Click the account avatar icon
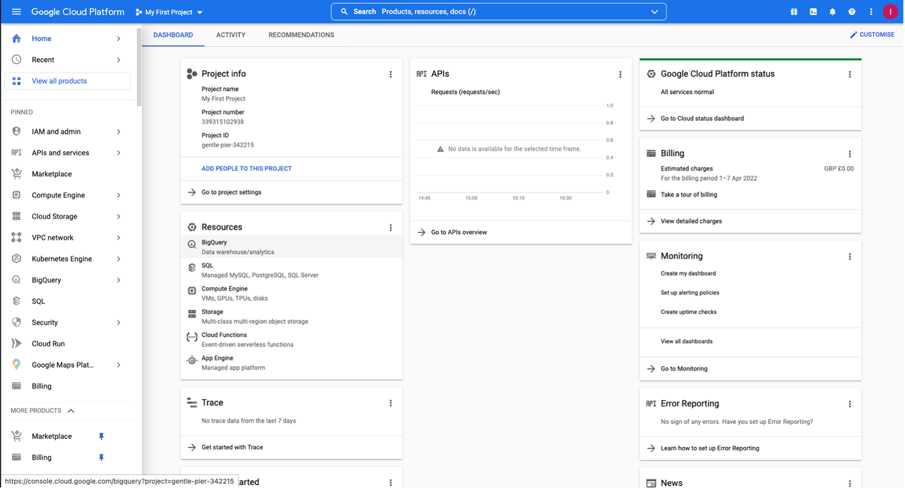This screenshot has width=905, height=490. (x=890, y=12)
